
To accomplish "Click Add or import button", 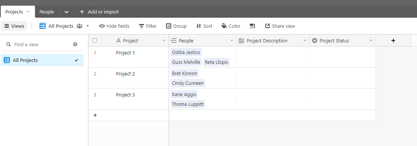I will click(99, 12).
